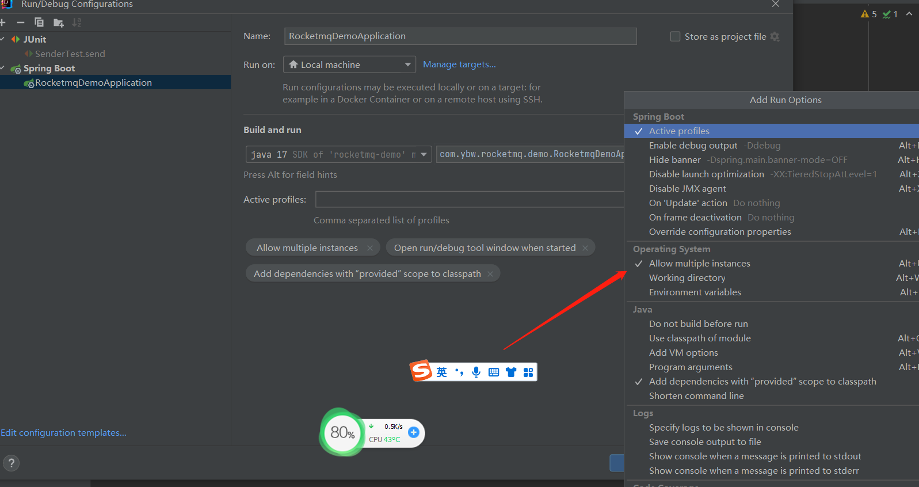
Task: Click the Open run/debug tool window tag label
Action: [x=485, y=248]
